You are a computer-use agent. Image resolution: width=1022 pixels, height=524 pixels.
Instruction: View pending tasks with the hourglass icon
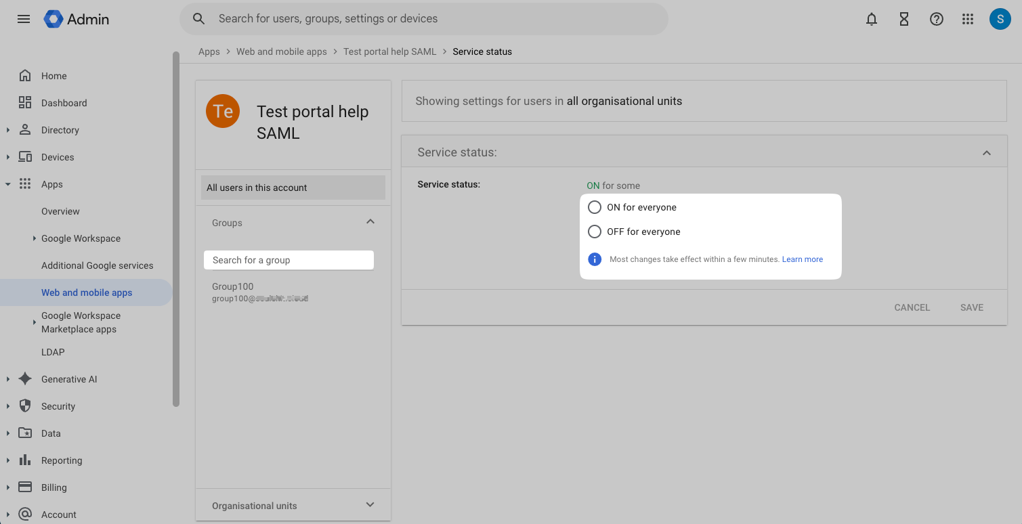[x=903, y=19]
